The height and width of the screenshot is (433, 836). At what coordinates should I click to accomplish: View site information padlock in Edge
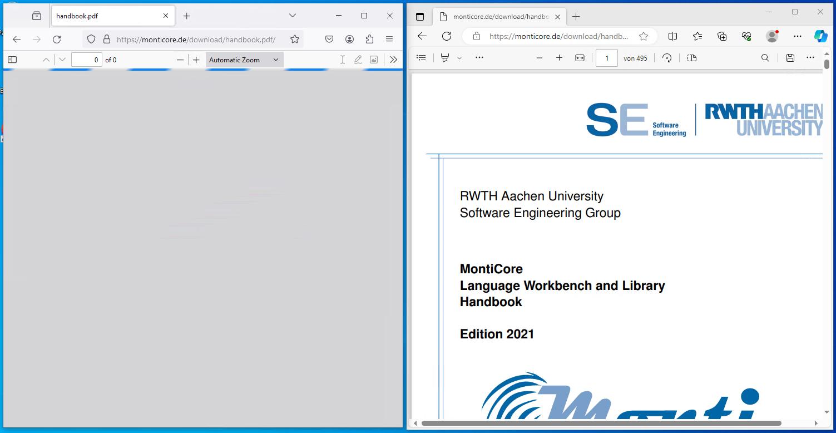(476, 36)
